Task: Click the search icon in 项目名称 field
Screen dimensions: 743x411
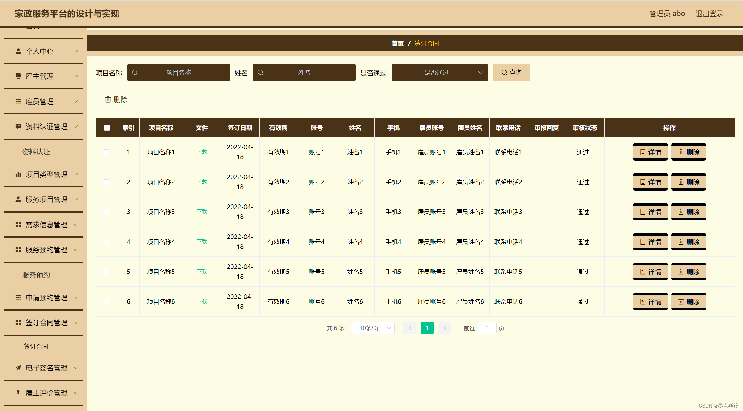Action: point(135,72)
